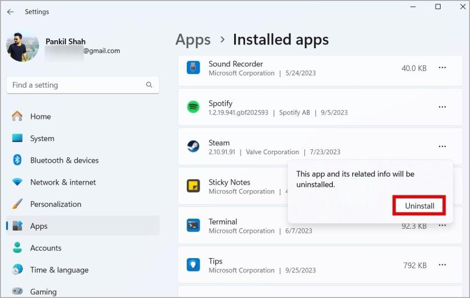The image size is (470, 298).
Task: Select the Terminal app name
Action: (x=223, y=221)
